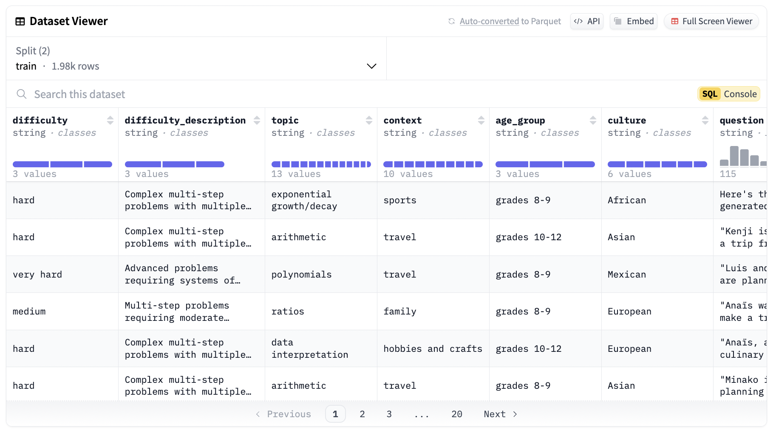Sort the difficulty column
Viewport: 776px width, 438px height.
coord(110,120)
